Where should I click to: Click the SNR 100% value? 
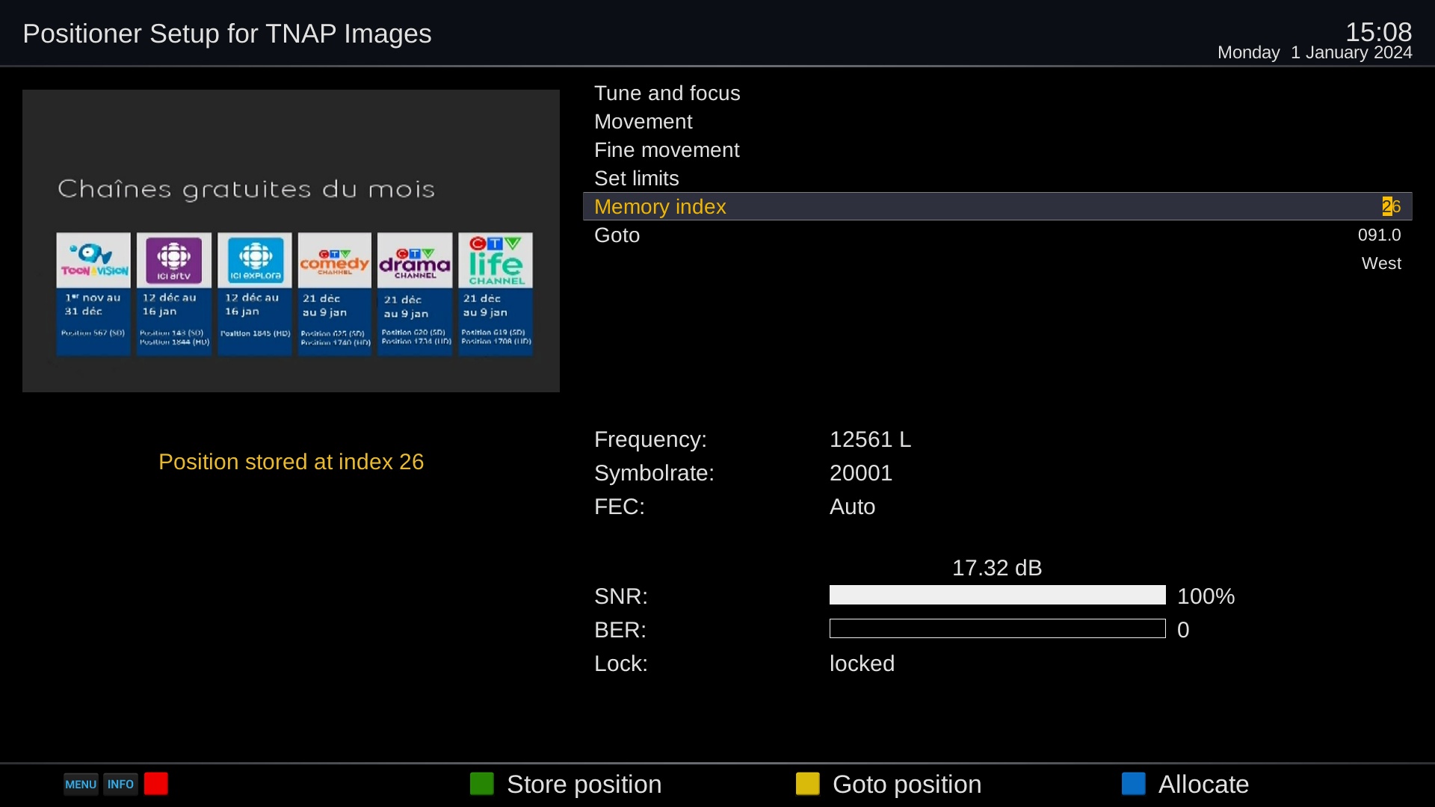tap(1206, 596)
